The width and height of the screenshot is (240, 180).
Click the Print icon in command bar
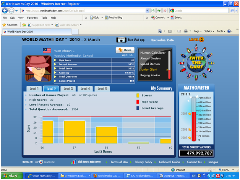[185, 31]
